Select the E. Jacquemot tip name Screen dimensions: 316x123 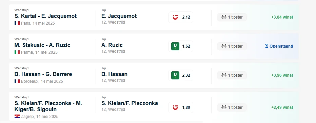coord(119,16)
